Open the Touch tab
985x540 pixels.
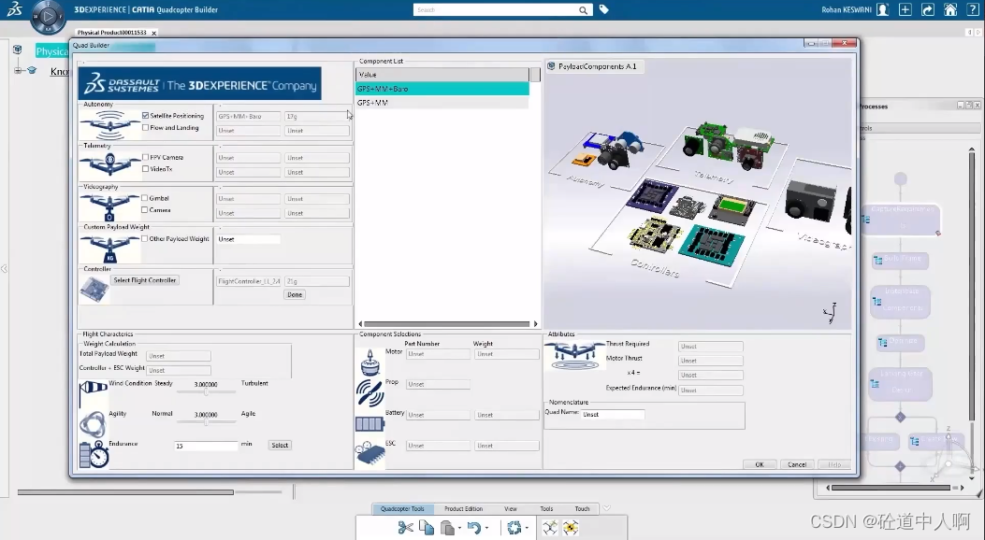[x=583, y=508]
